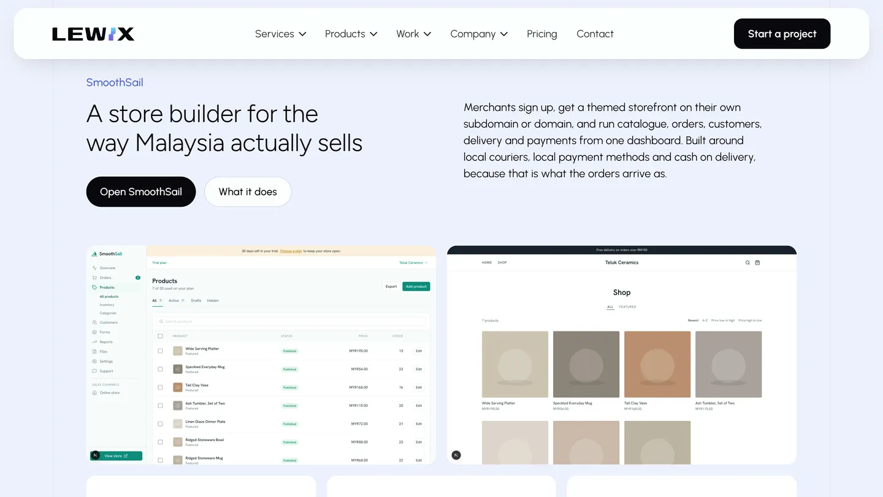883x497 pixels.
Task: Expand the Products dropdown in top navigation
Action: tap(351, 34)
